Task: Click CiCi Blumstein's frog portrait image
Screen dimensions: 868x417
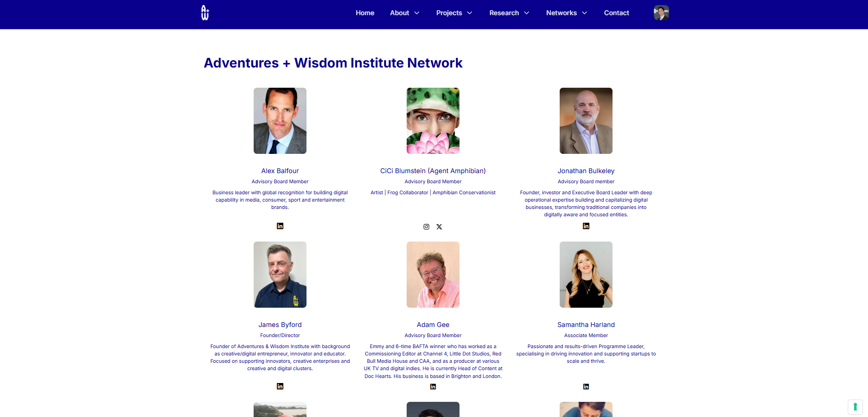Action: [x=433, y=121]
